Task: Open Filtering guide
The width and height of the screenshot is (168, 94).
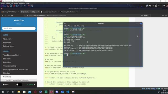Action: 6,73
